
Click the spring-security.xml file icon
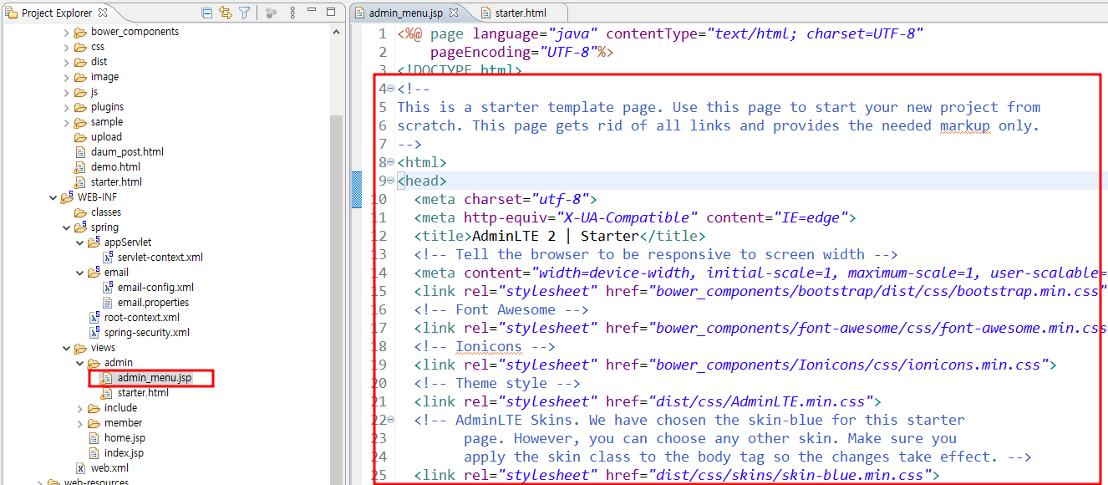(x=95, y=332)
